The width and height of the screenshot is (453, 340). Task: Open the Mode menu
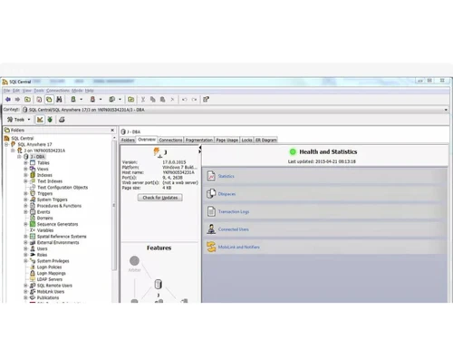(77, 91)
